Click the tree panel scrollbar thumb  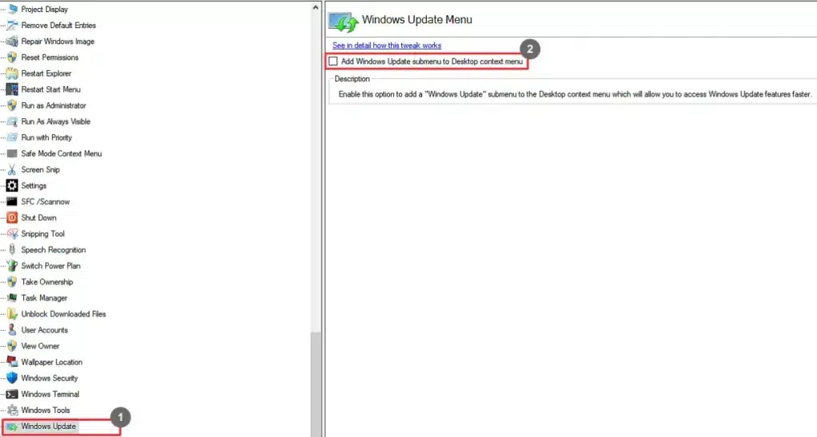click(x=315, y=384)
